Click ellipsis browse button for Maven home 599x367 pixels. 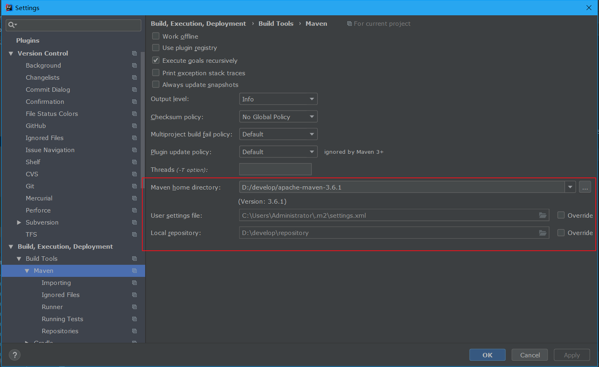(x=585, y=187)
